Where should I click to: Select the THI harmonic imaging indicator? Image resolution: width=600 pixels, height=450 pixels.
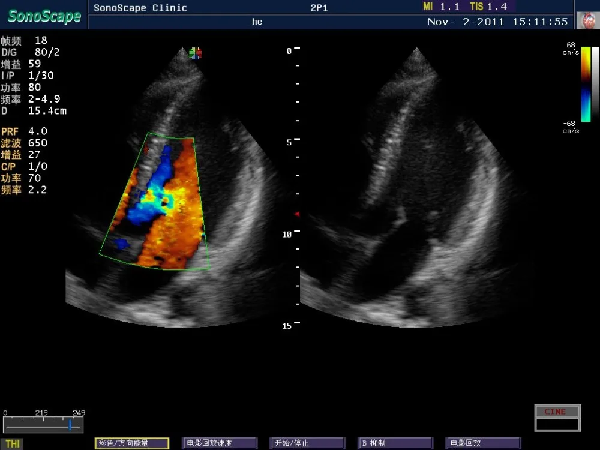pyautogui.click(x=12, y=443)
